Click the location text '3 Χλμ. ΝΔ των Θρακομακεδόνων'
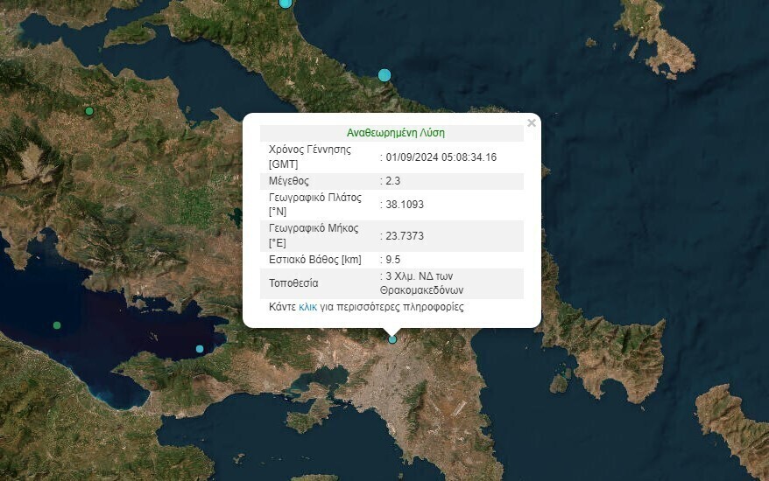769x481 pixels. [x=421, y=283]
